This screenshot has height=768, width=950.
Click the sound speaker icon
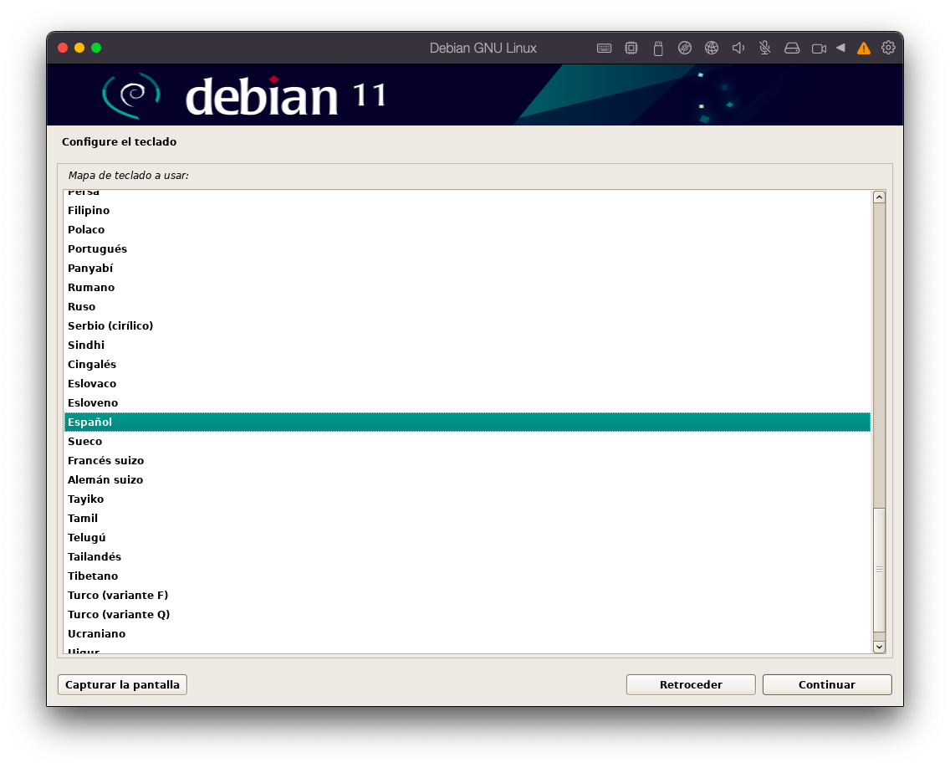tap(738, 48)
